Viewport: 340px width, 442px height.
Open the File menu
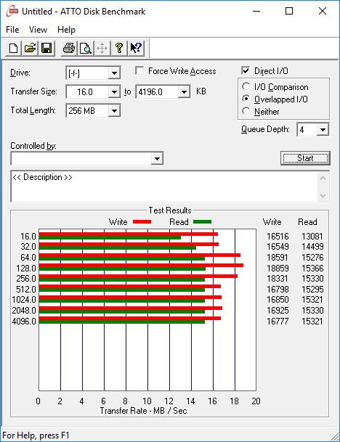point(12,30)
